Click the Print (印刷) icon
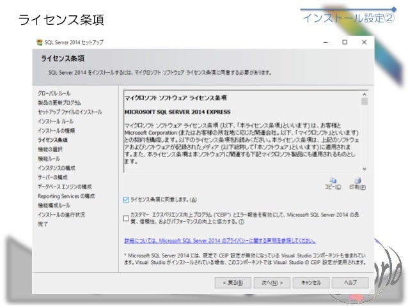The height and width of the screenshot is (306, 408). coord(357,180)
